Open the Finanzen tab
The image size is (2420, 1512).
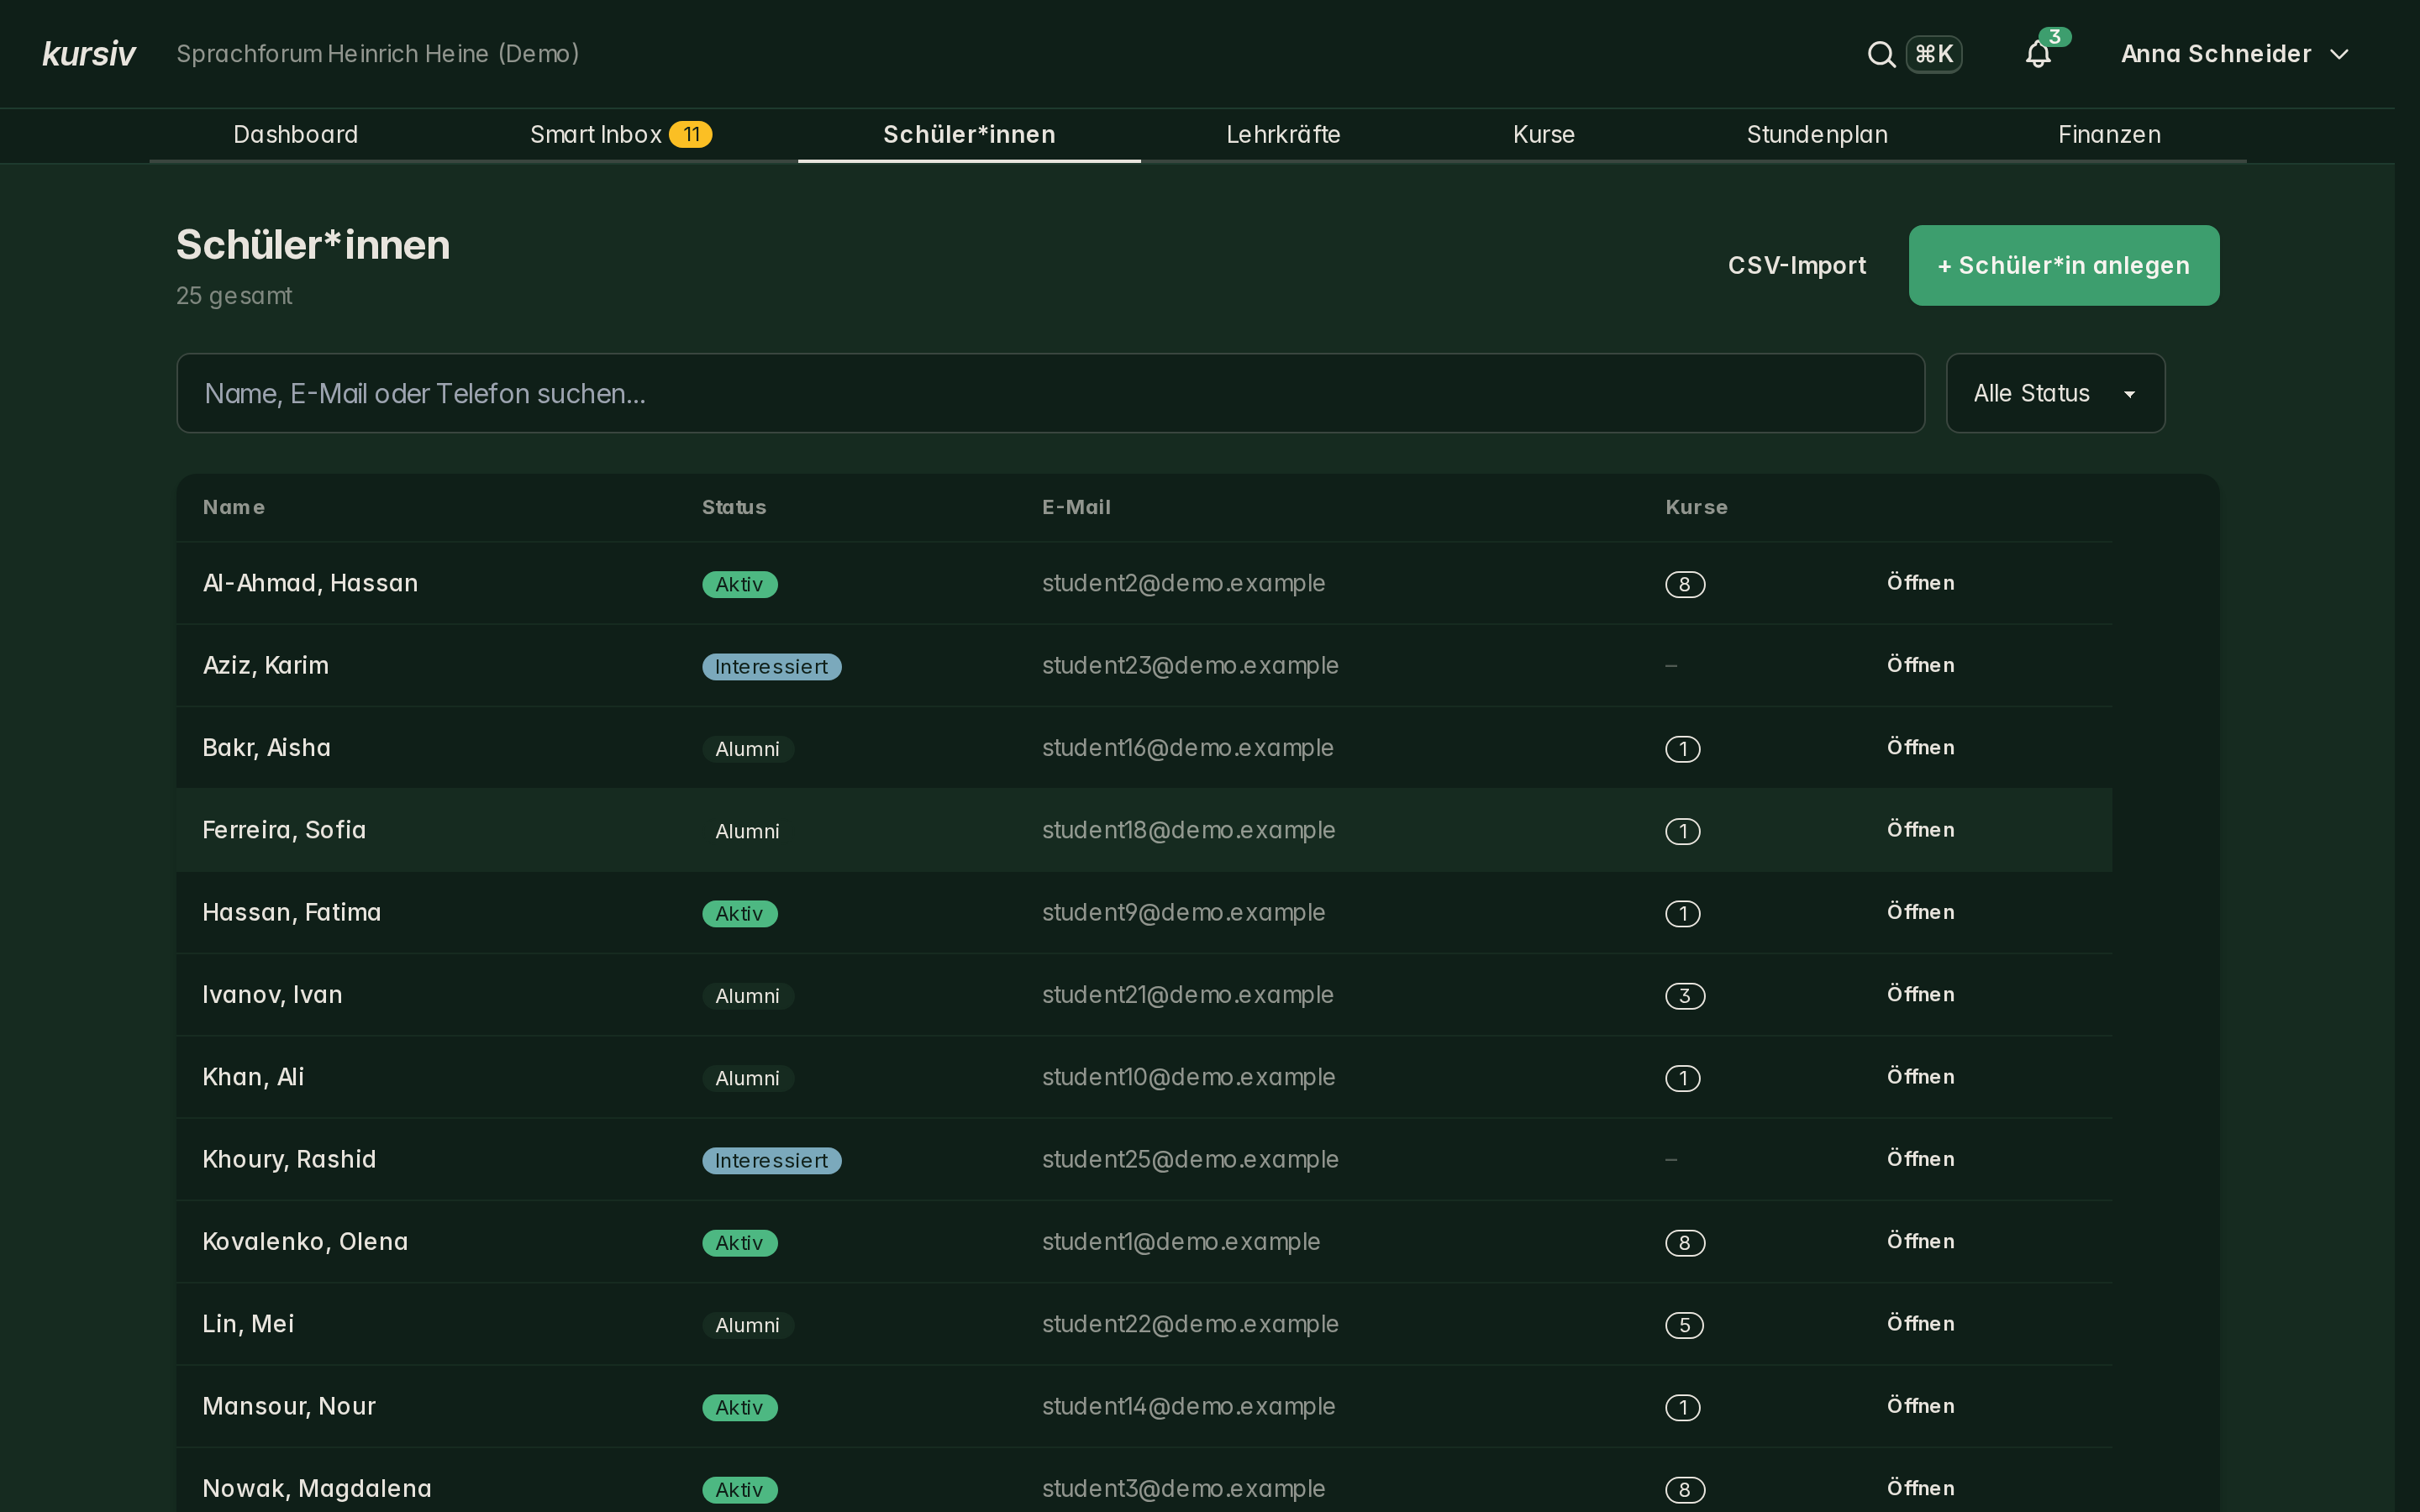pos(2109,135)
